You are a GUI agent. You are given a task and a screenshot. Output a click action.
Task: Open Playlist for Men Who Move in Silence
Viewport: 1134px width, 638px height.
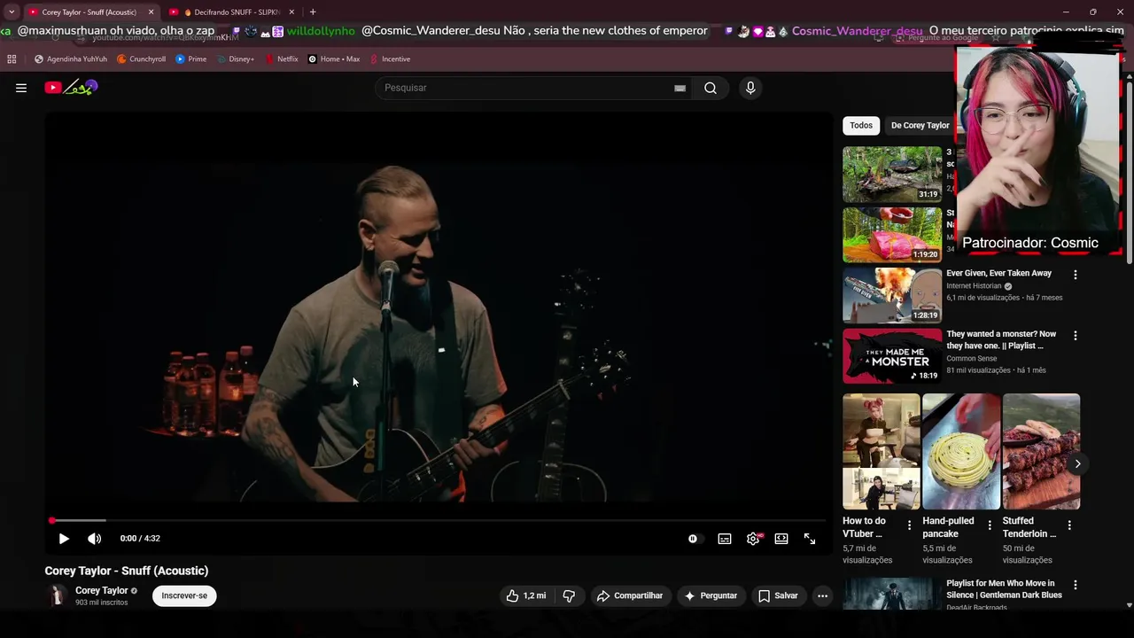(x=1004, y=589)
